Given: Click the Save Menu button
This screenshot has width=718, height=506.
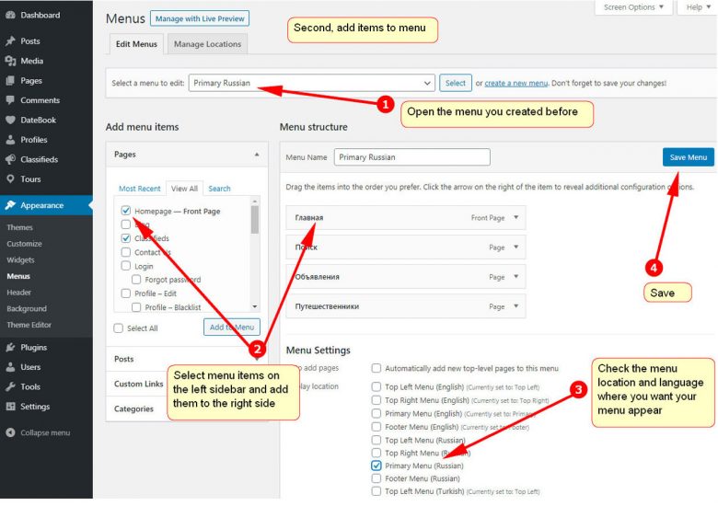Looking at the screenshot, I should 688,157.
